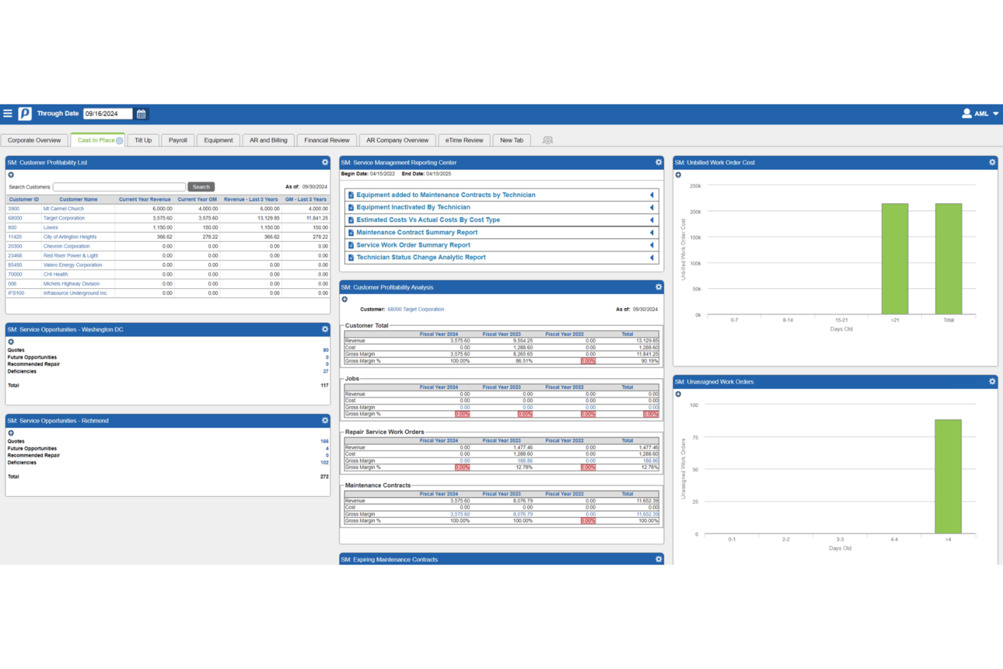
Task: Click the application P logo icon
Action: coord(25,114)
